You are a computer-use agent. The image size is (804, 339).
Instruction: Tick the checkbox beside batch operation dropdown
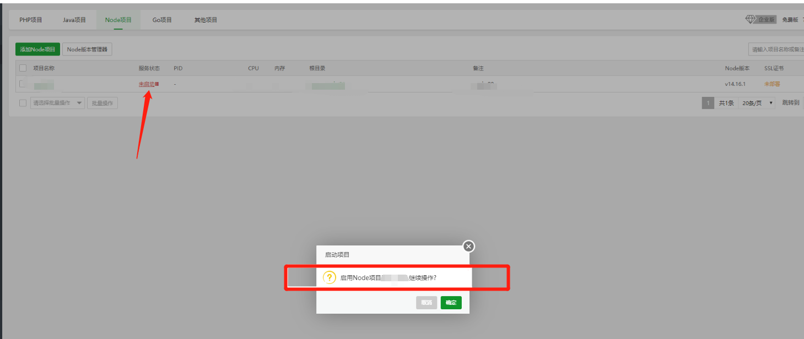click(x=23, y=103)
